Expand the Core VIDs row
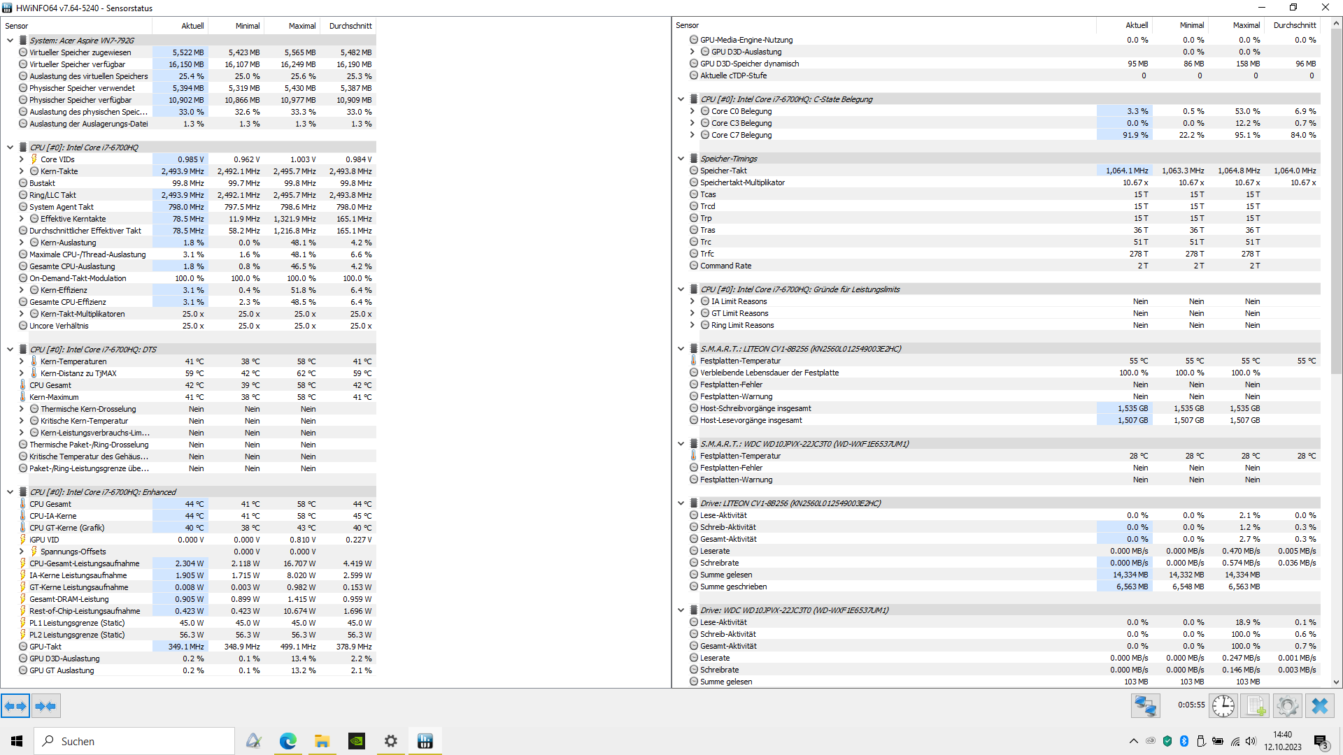Viewport: 1343px width, 755px height. click(x=22, y=159)
